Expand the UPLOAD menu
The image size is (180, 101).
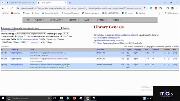click(x=74, y=20)
